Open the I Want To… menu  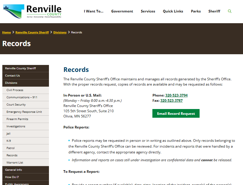point(94,11)
